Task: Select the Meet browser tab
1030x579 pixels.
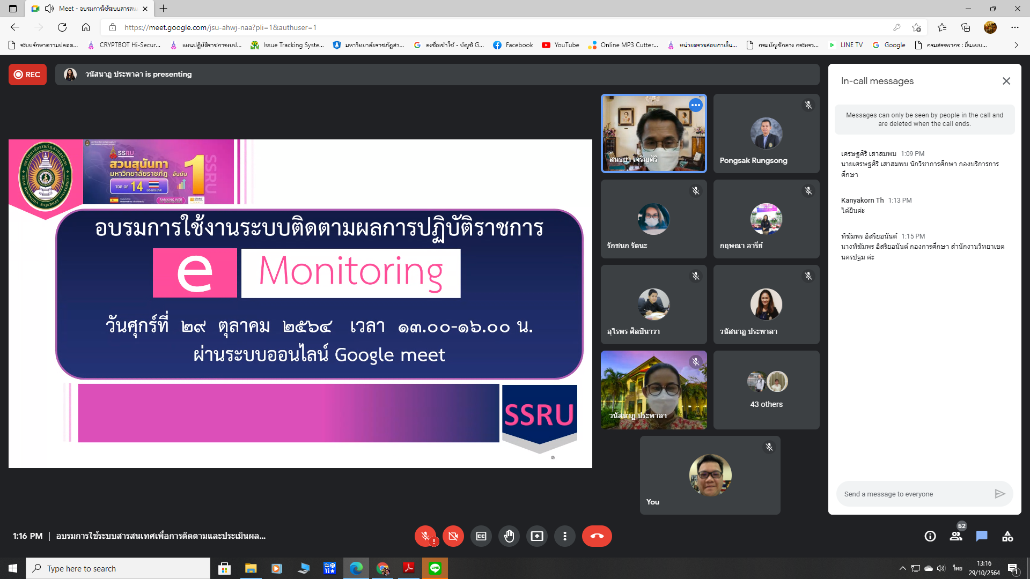Action: coord(91,9)
